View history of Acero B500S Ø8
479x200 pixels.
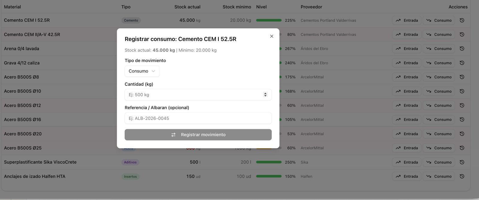coord(462,77)
